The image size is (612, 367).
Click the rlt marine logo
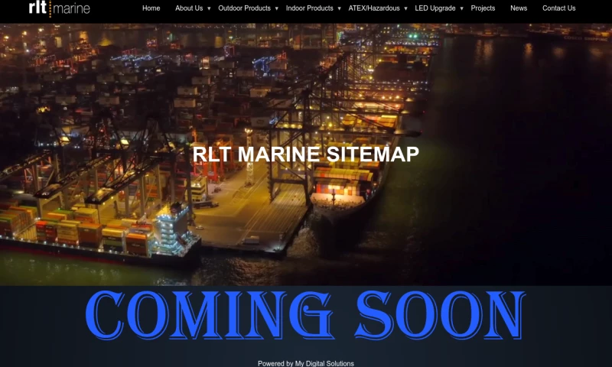[60, 8]
